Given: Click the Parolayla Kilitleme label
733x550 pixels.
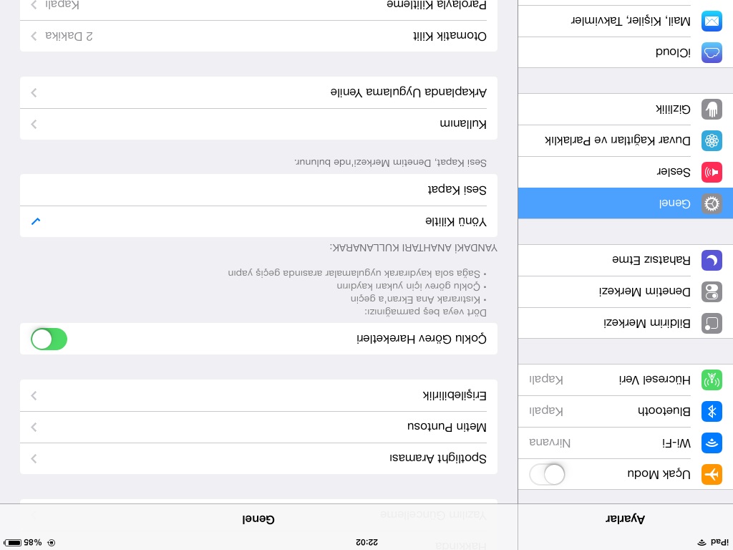Looking at the screenshot, I should pyautogui.click(x=437, y=5).
